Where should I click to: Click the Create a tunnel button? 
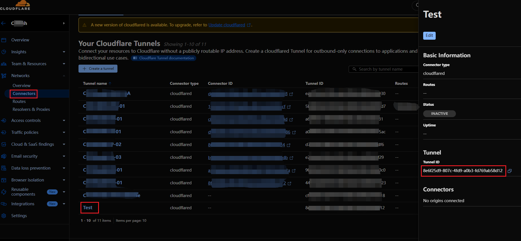click(98, 69)
